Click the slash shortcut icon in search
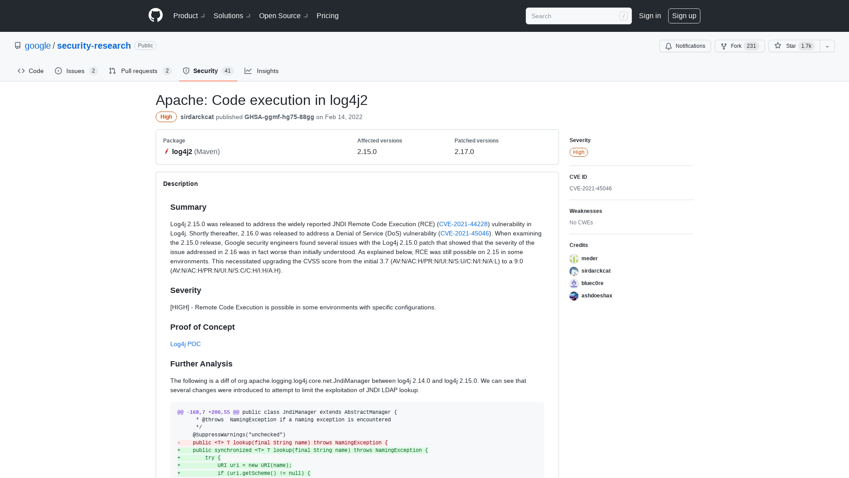This screenshot has height=478, width=849. pyautogui.click(x=623, y=16)
